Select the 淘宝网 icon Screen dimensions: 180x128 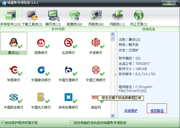(x=95, y=97)
